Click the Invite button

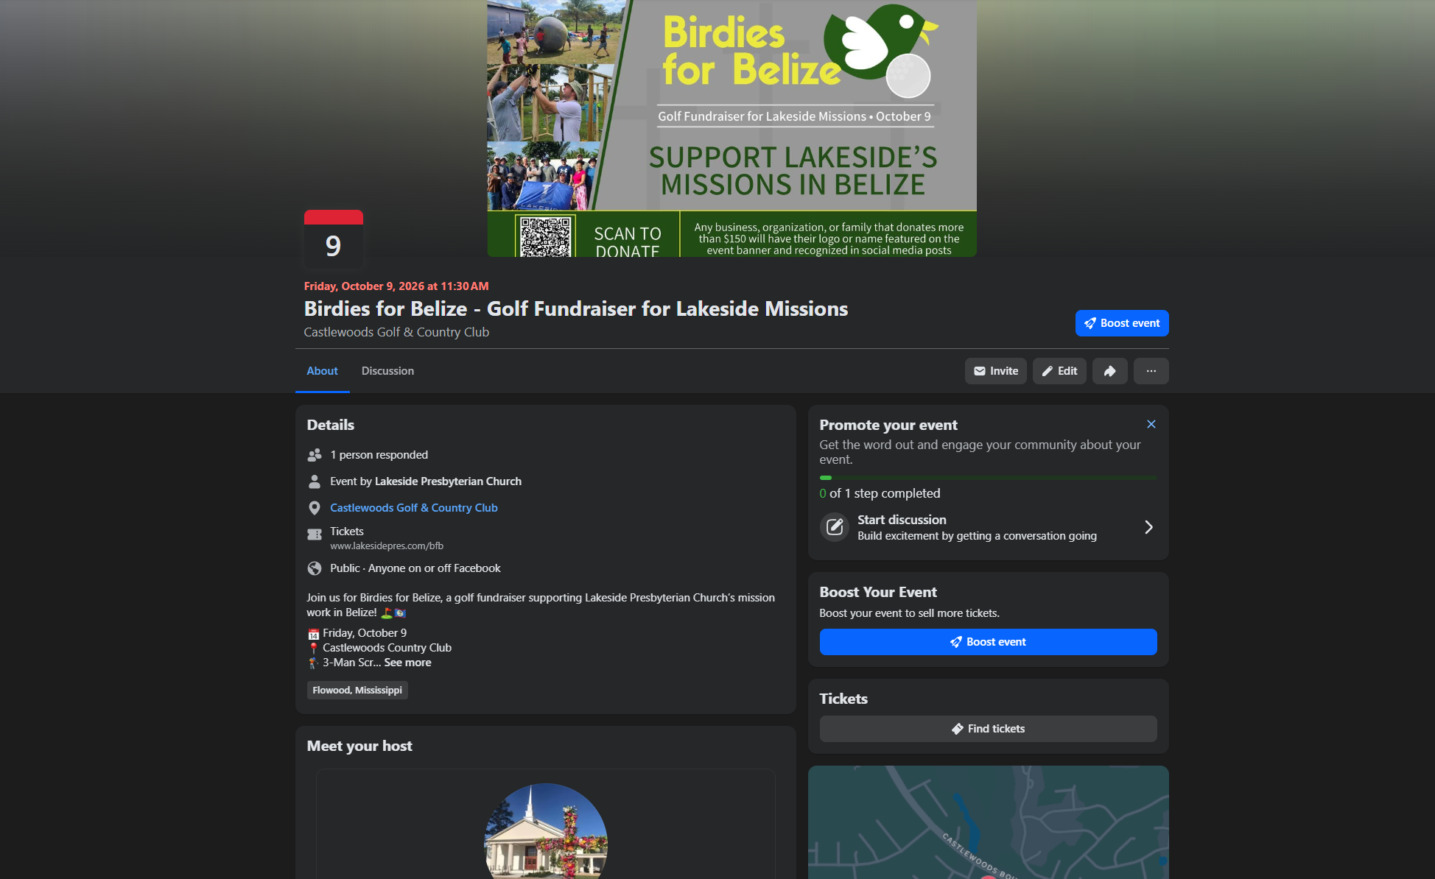pyautogui.click(x=996, y=371)
